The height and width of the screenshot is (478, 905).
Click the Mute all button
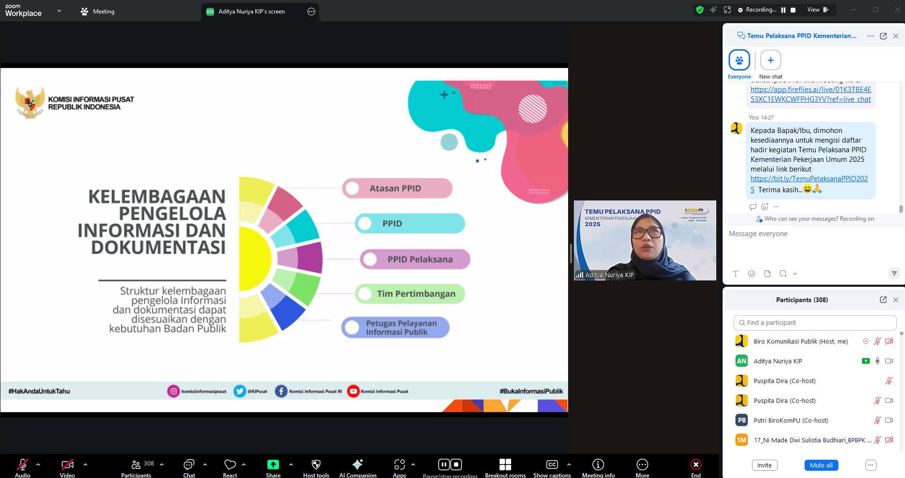point(821,465)
